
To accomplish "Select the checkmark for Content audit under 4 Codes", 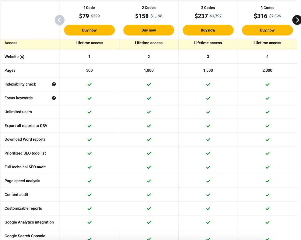I will 267,195.
